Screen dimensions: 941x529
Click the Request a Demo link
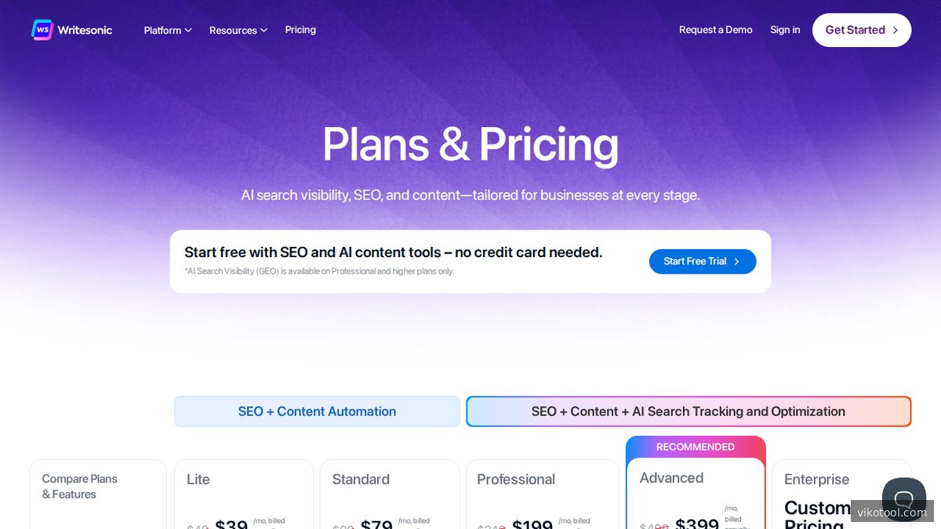click(x=715, y=30)
